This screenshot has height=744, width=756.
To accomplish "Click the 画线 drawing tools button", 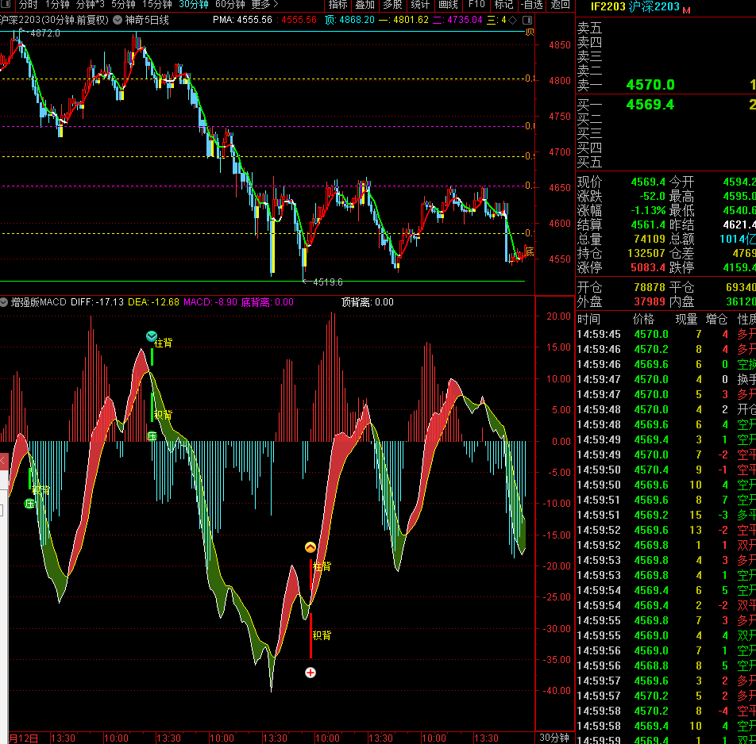I will (x=448, y=5).
